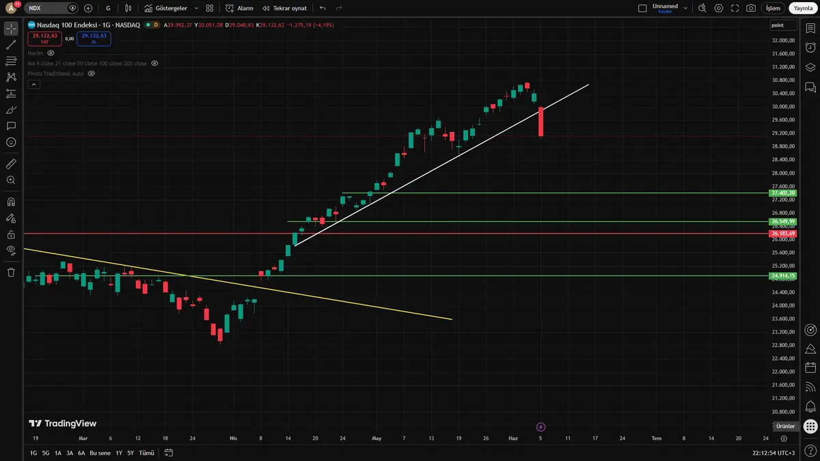The height and width of the screenshot is (461, 820).
Task: Click the SAT sell price button
Action: pos(44,38)
